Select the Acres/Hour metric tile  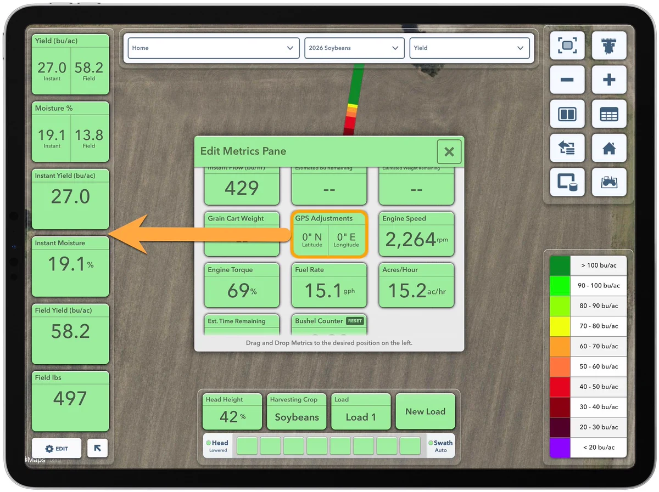click(416, 285)
